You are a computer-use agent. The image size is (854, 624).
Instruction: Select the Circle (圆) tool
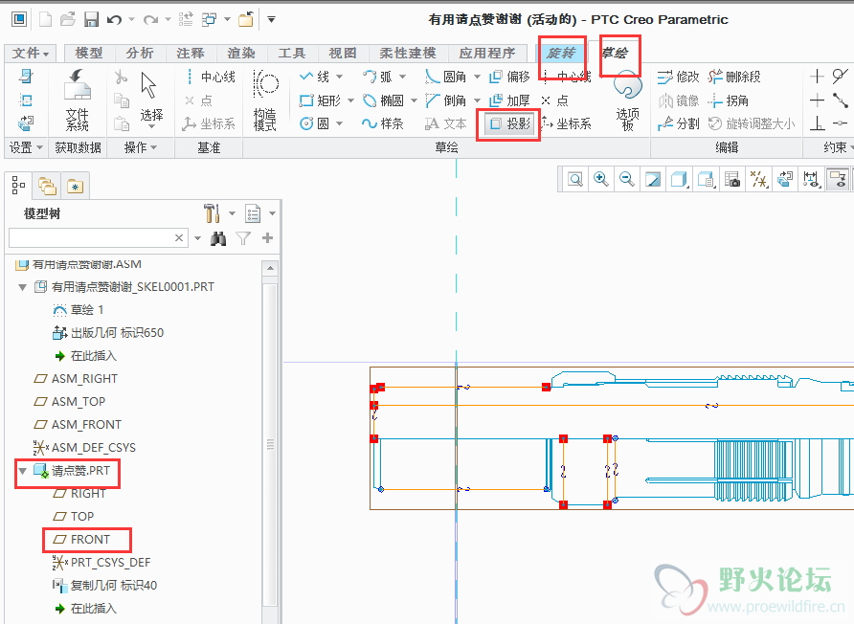coord(315,124)
